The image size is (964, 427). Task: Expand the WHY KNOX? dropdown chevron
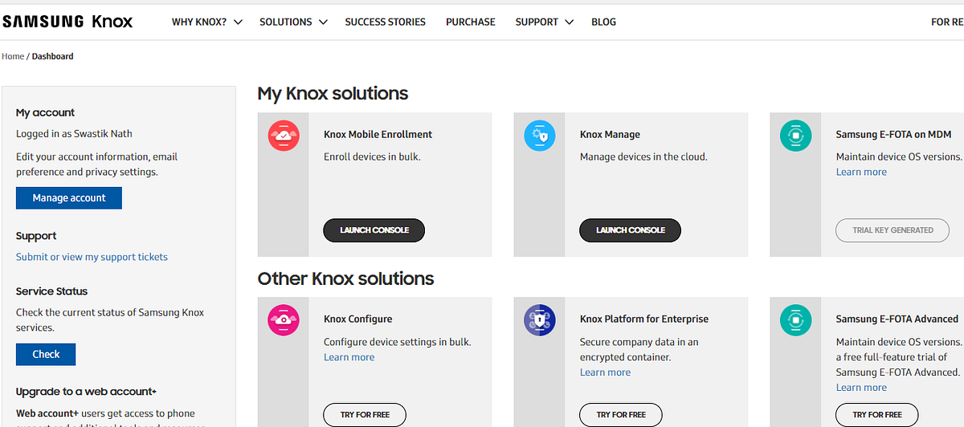[x=238, y=22]
